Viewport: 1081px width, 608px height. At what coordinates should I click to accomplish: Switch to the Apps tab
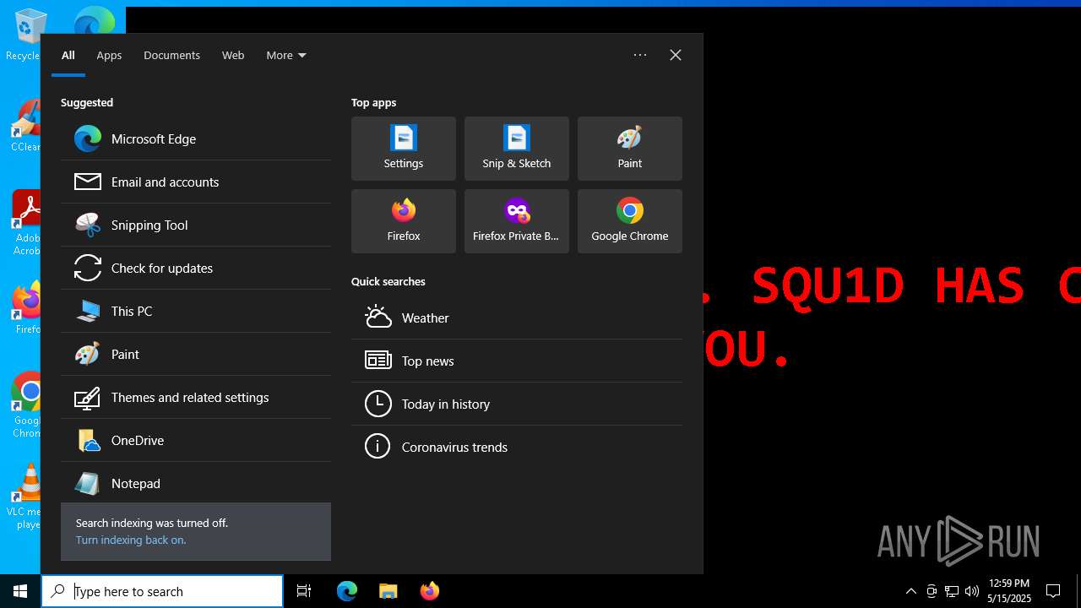click(109, 55)
